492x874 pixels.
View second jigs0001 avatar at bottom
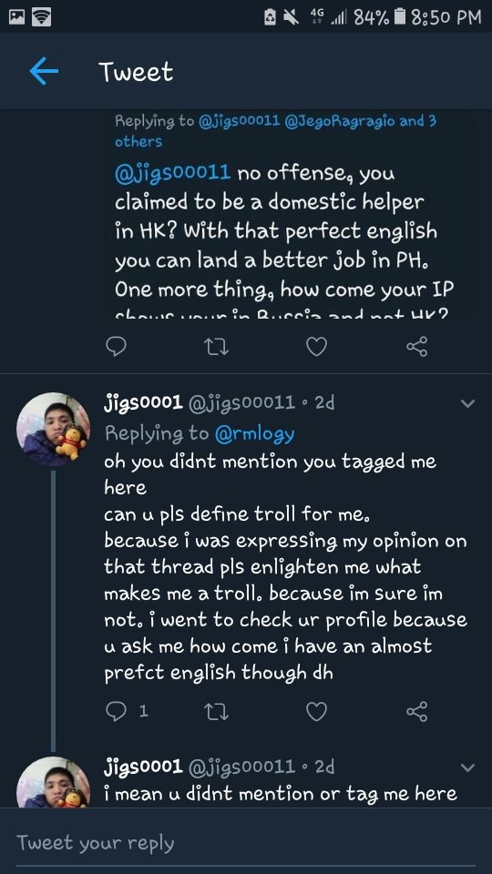54,782
